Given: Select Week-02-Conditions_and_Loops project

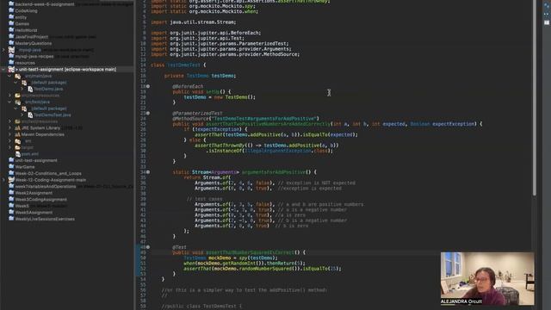Looking at the screenshot, I should (48, 173).
